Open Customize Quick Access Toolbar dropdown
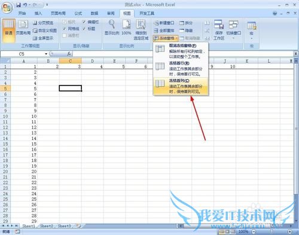The height and width of the screenshot is (235, 299). coord(47,5)
